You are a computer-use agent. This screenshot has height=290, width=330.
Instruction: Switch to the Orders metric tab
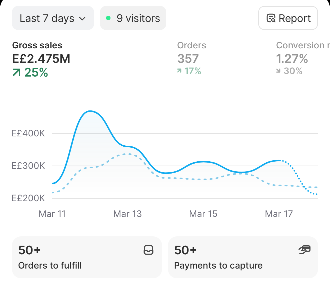192,58
